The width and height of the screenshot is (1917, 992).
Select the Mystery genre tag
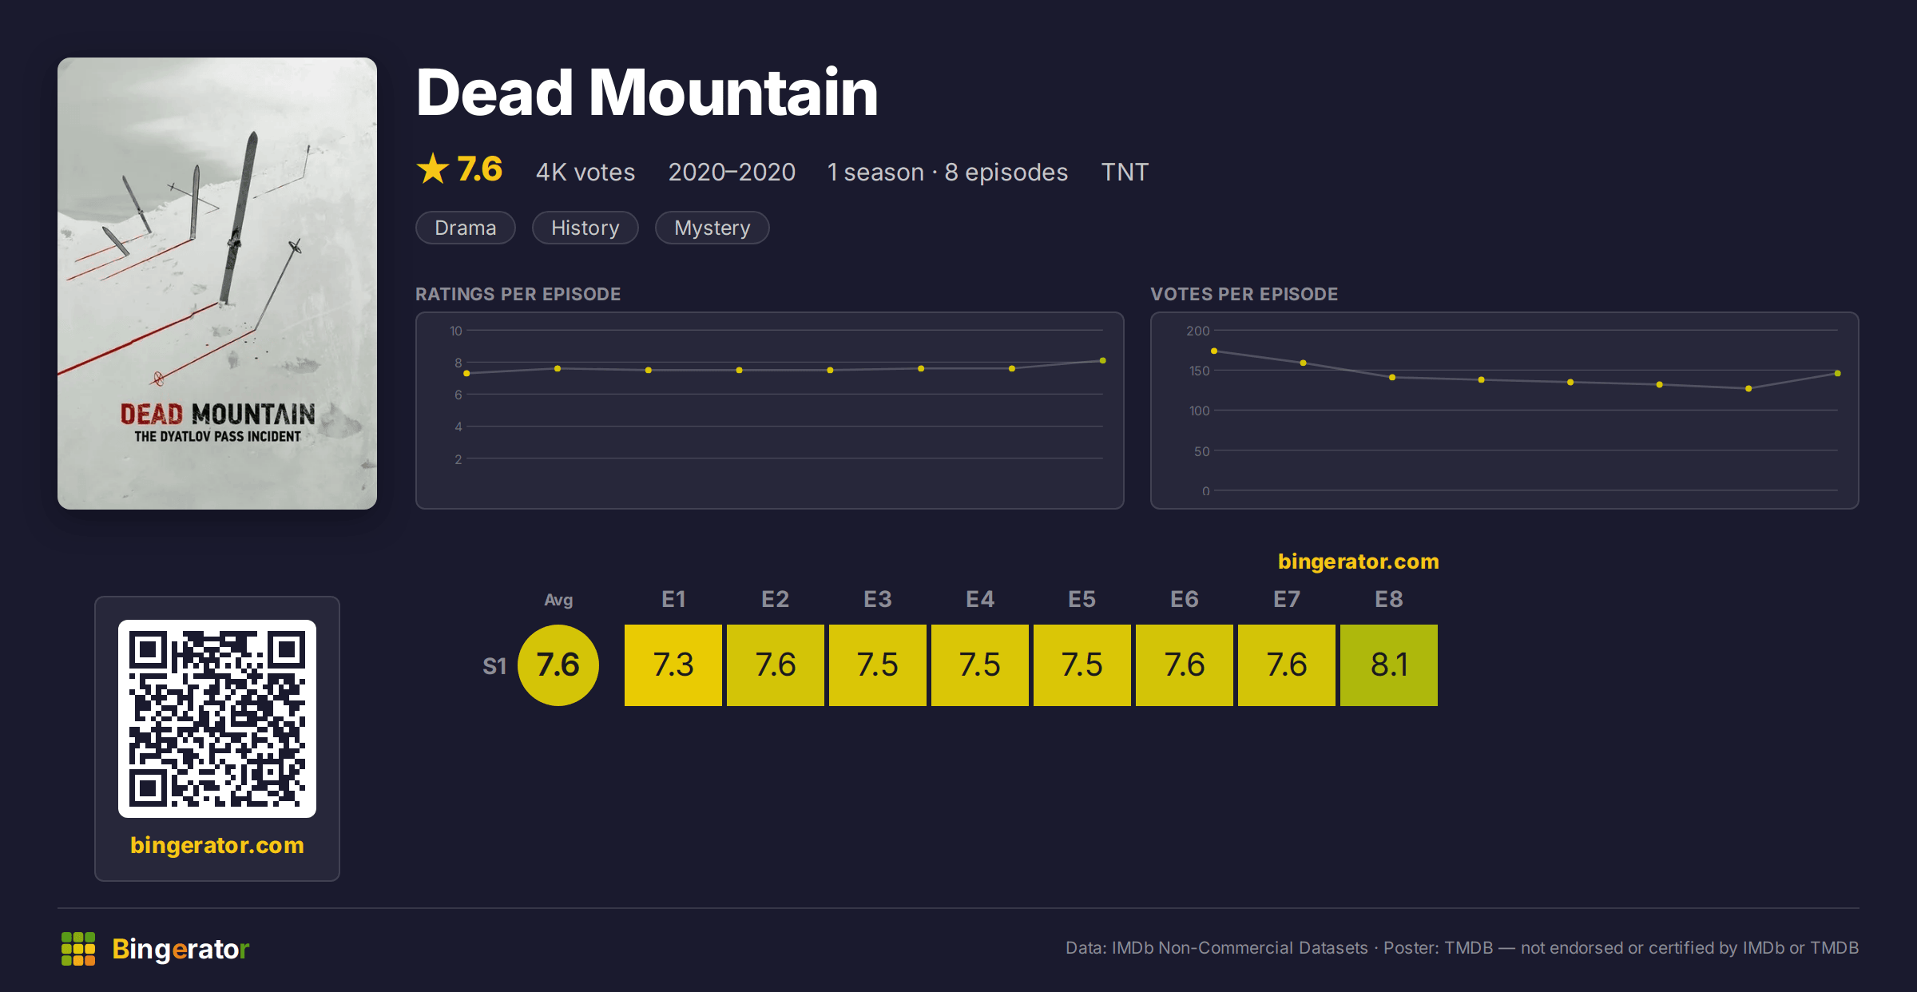pos(712,228)
